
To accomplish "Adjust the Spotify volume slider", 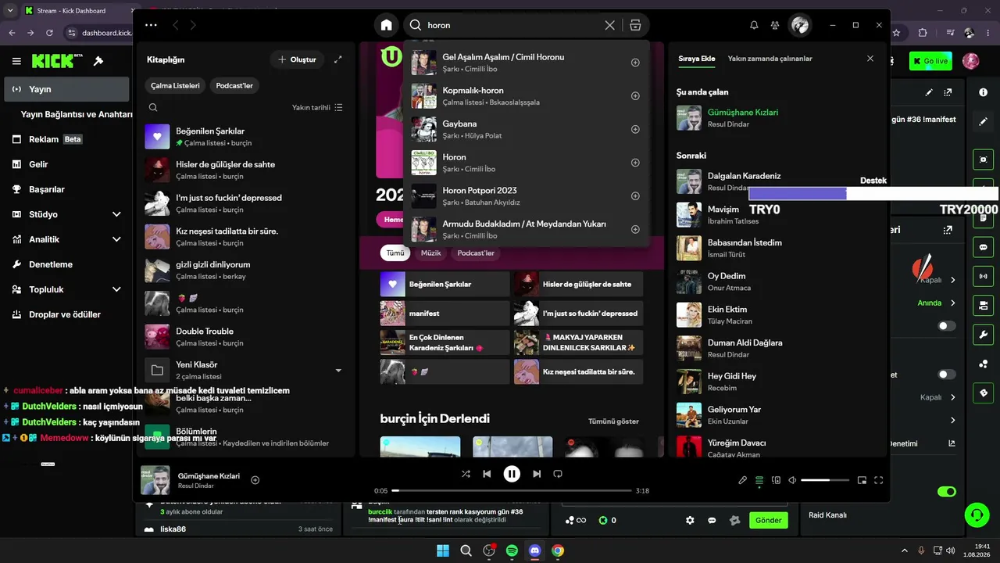I will click(826, 480).
